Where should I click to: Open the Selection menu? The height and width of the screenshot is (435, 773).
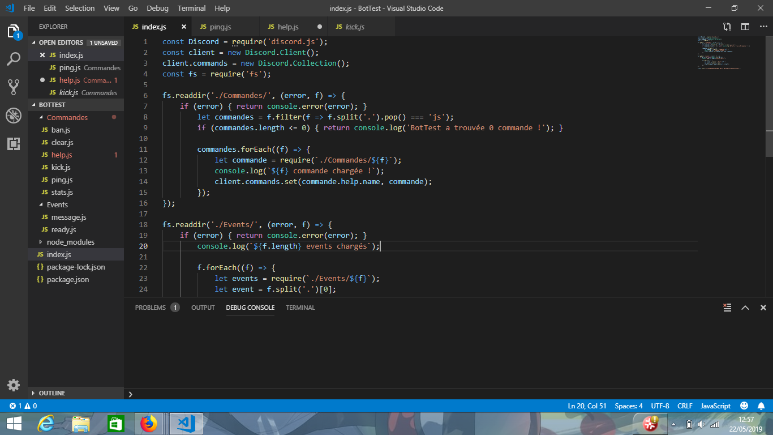click(80, 8)
